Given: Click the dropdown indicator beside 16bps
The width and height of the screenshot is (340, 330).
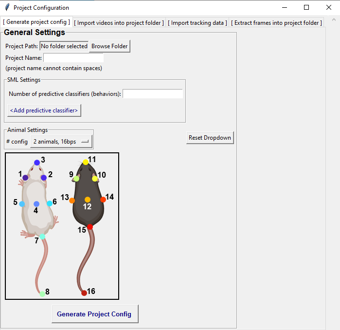Looking at the screenshot, I should [x=85, y=142].
